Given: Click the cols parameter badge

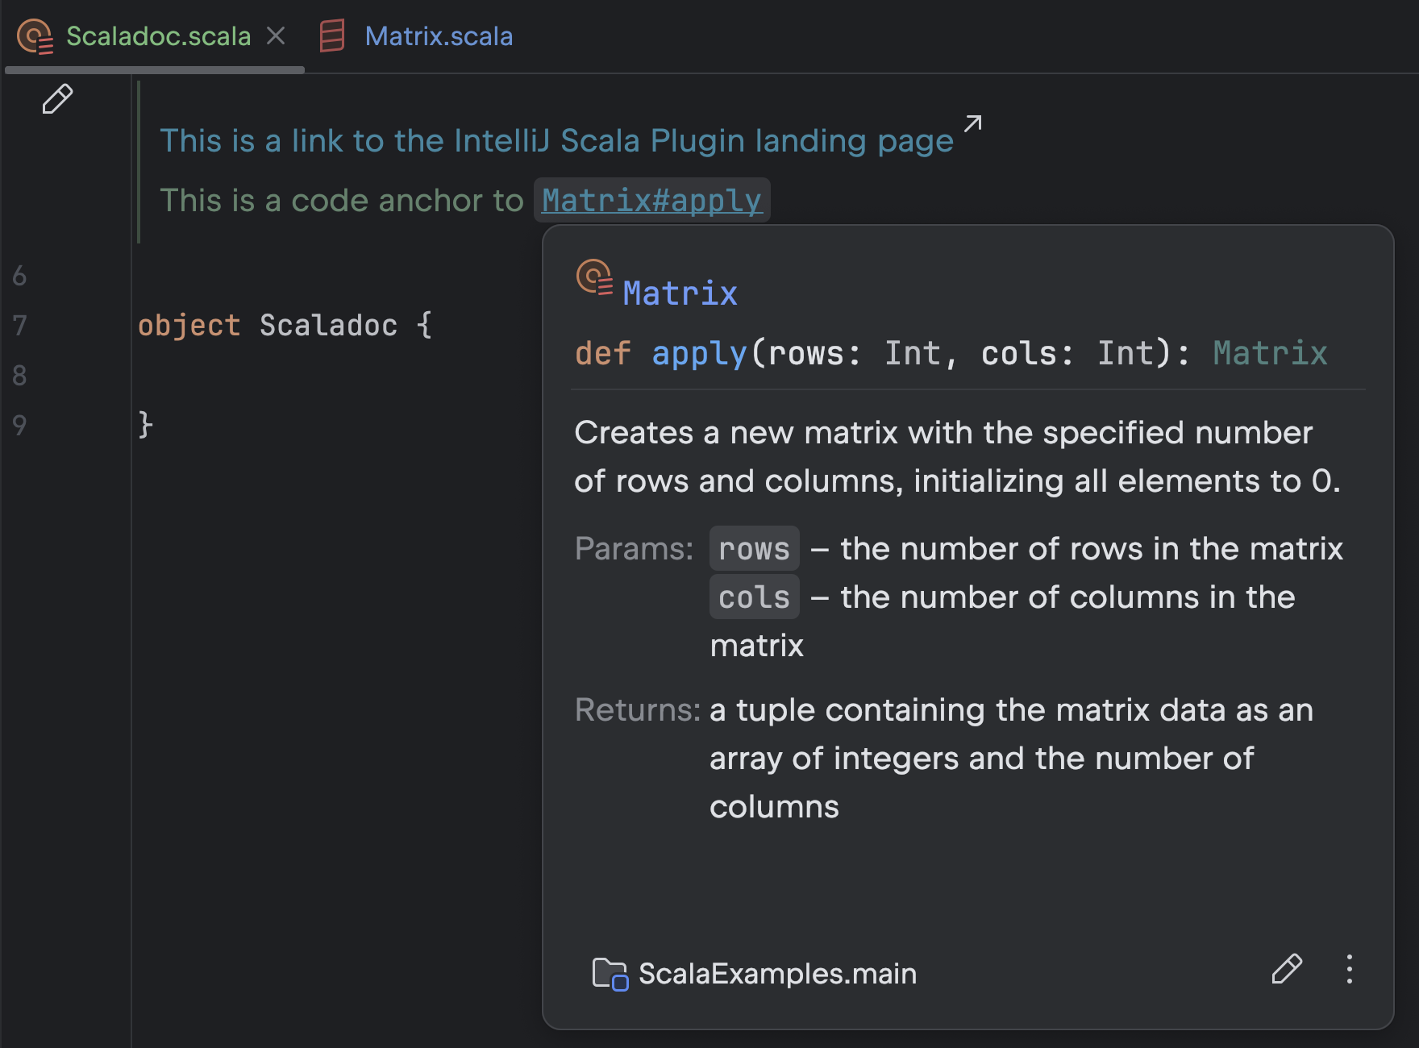Looking at the screenshot, I should (x=754, y=597).
